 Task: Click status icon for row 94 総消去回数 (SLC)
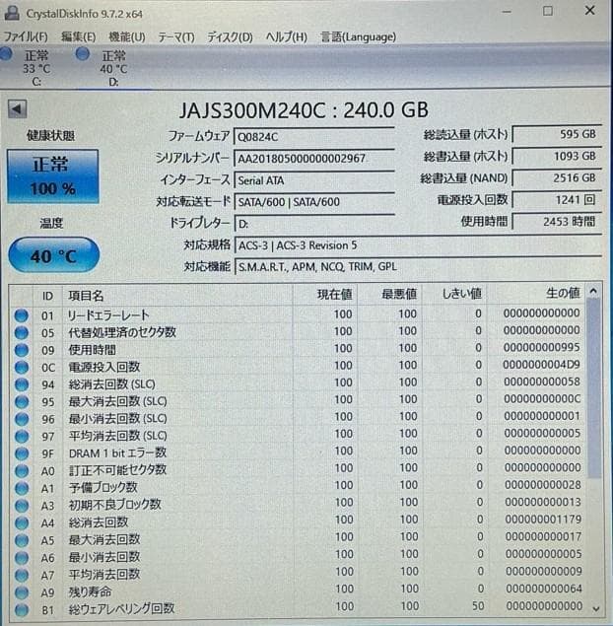click(21, 384)
